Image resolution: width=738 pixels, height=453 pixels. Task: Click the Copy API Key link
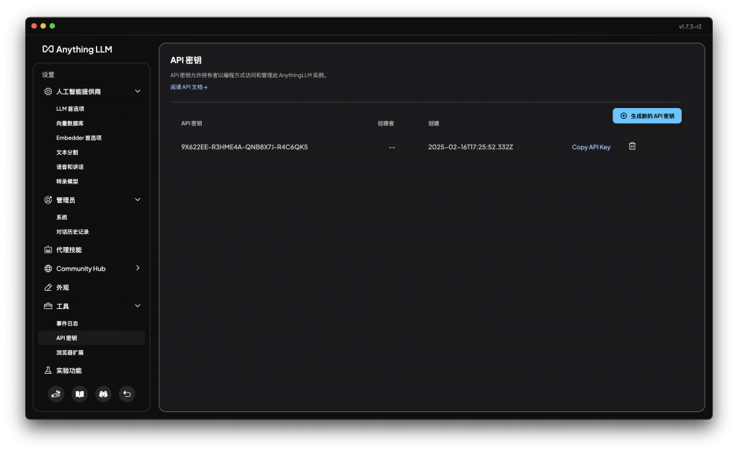pos(591,147)
